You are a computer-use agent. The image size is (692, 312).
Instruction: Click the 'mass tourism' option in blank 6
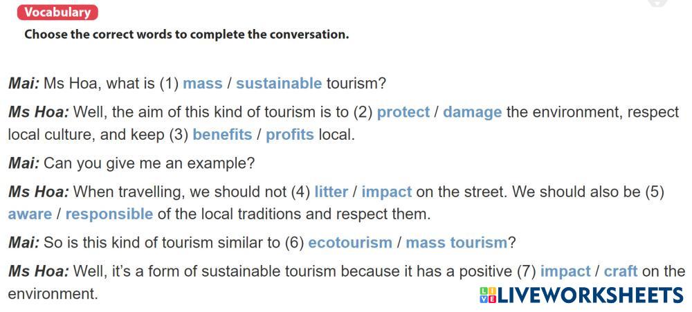point(456,243)
